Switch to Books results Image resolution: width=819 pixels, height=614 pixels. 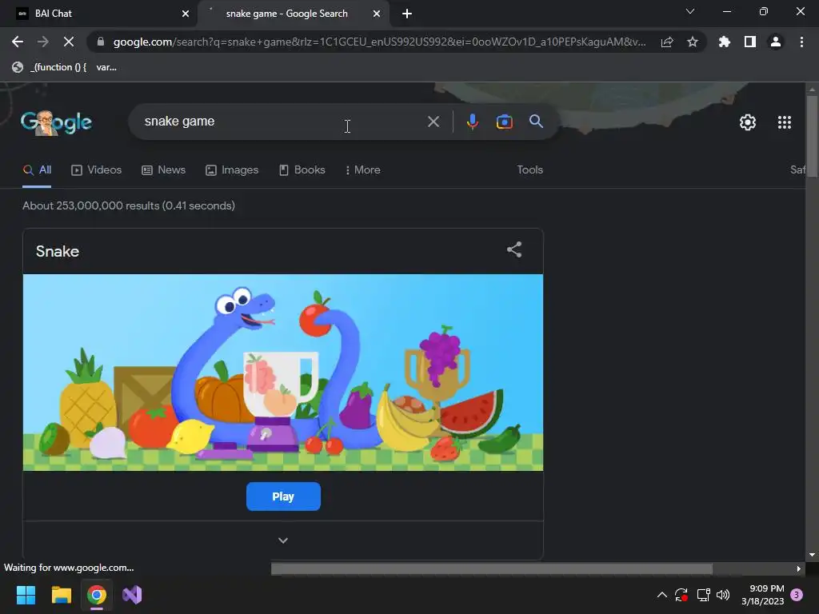[x=302, y=169]
